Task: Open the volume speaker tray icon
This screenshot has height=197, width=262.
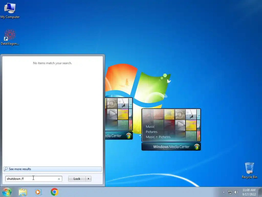Action: (x=236, y=192)
